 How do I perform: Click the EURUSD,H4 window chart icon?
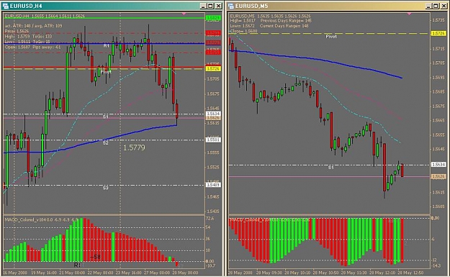point(6,6)
